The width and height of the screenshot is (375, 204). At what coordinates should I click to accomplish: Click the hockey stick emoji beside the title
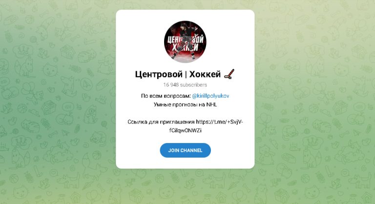[229, 74]
